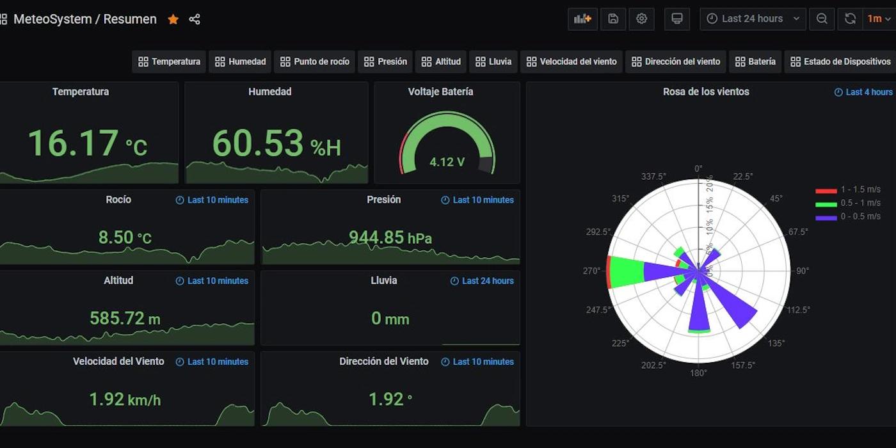Open dashboard settings with the gear icon

(641, 19)
